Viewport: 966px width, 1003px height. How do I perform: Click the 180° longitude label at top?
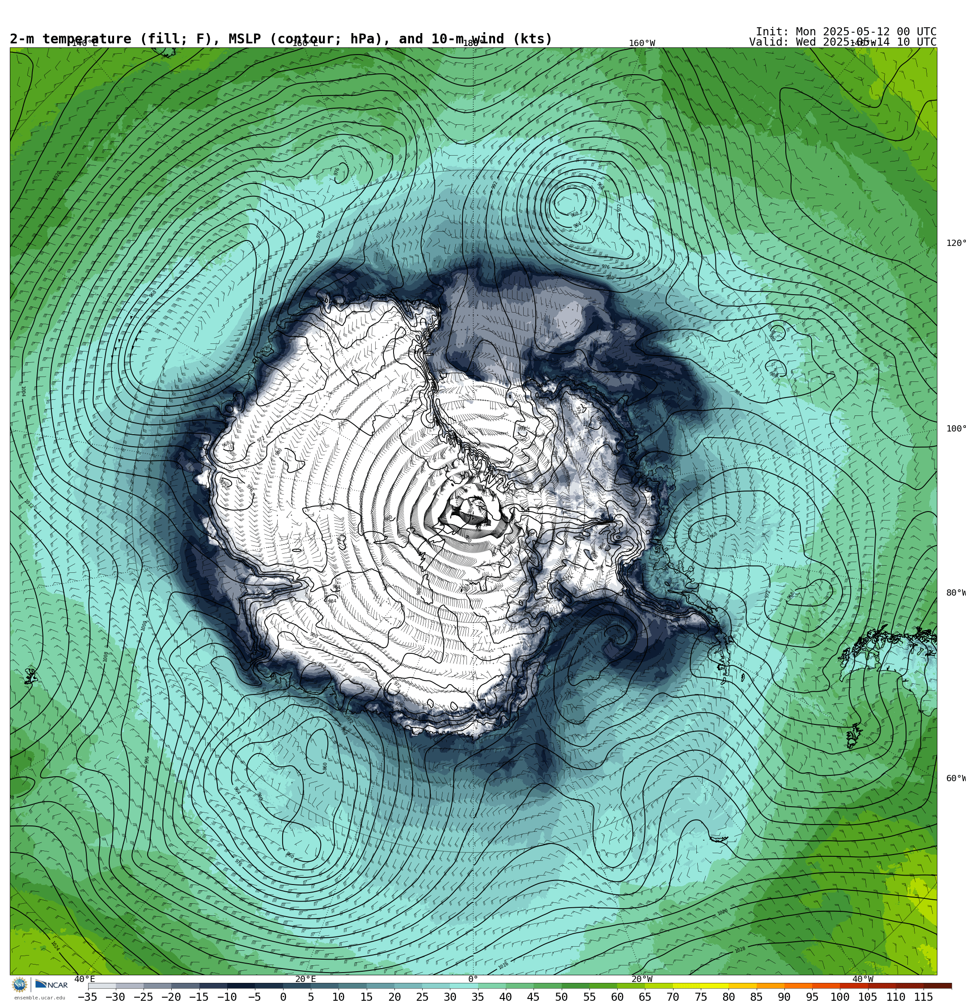(x=473, y=43)
